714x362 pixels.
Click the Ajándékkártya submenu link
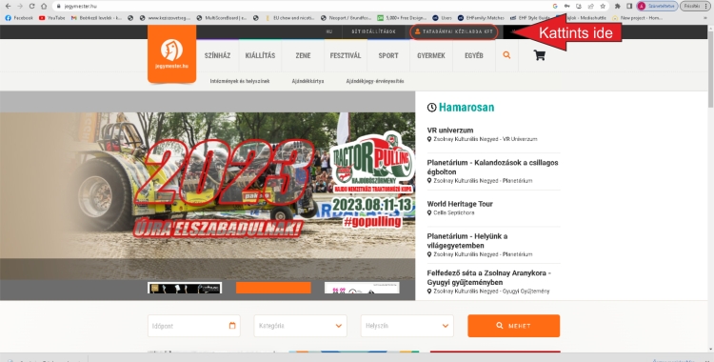click(307, 81)
